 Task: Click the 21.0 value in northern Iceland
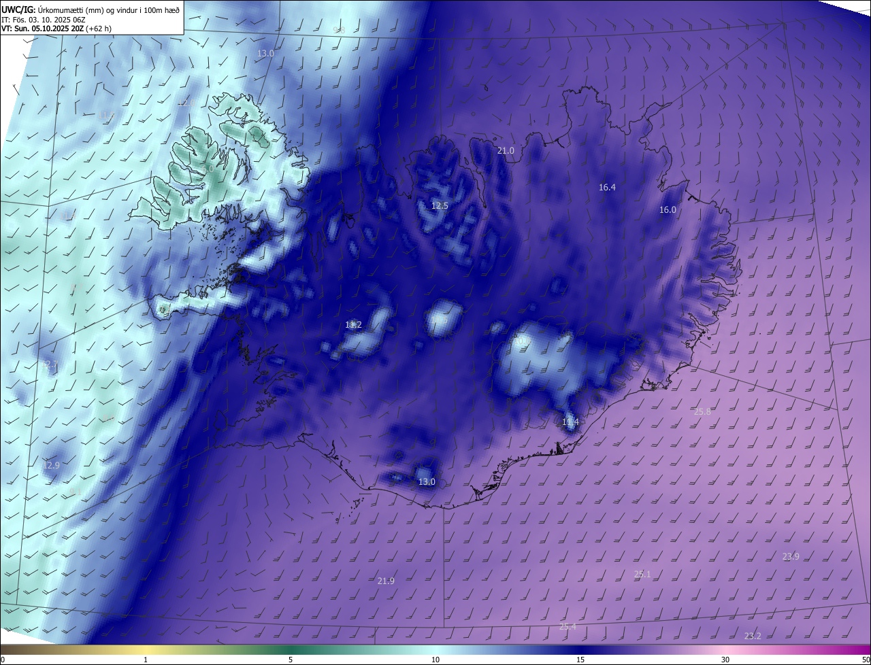(506, 151)
